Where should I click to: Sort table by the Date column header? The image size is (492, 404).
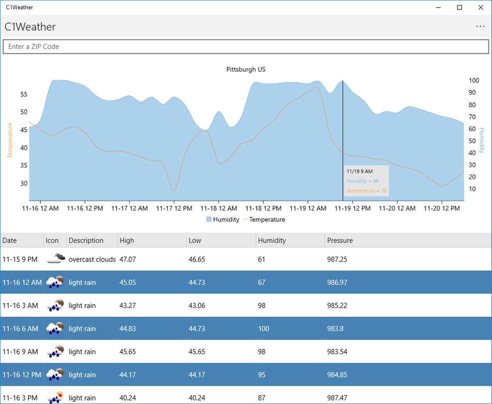pos(21,240)
